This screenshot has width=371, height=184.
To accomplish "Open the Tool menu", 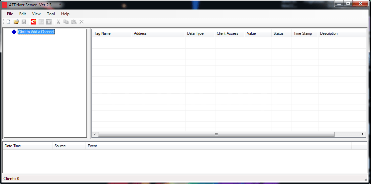I will pyautogui.click(x=51, y=14).
